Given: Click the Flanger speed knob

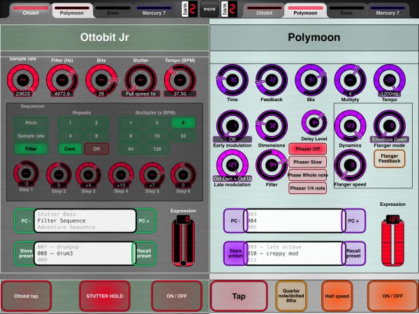Looking at the screenshot, I should coord(350,165).
